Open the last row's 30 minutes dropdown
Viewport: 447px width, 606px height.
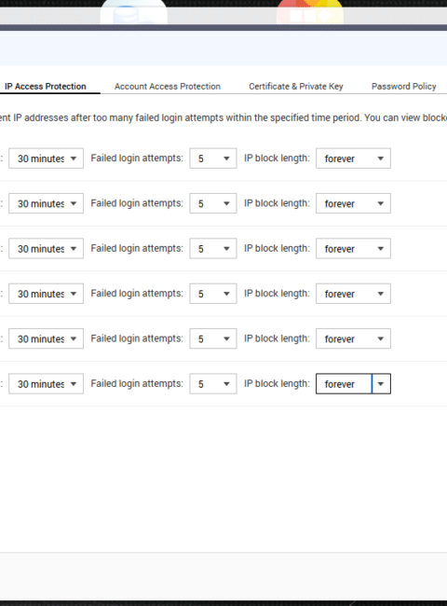(x=46, y=384)
